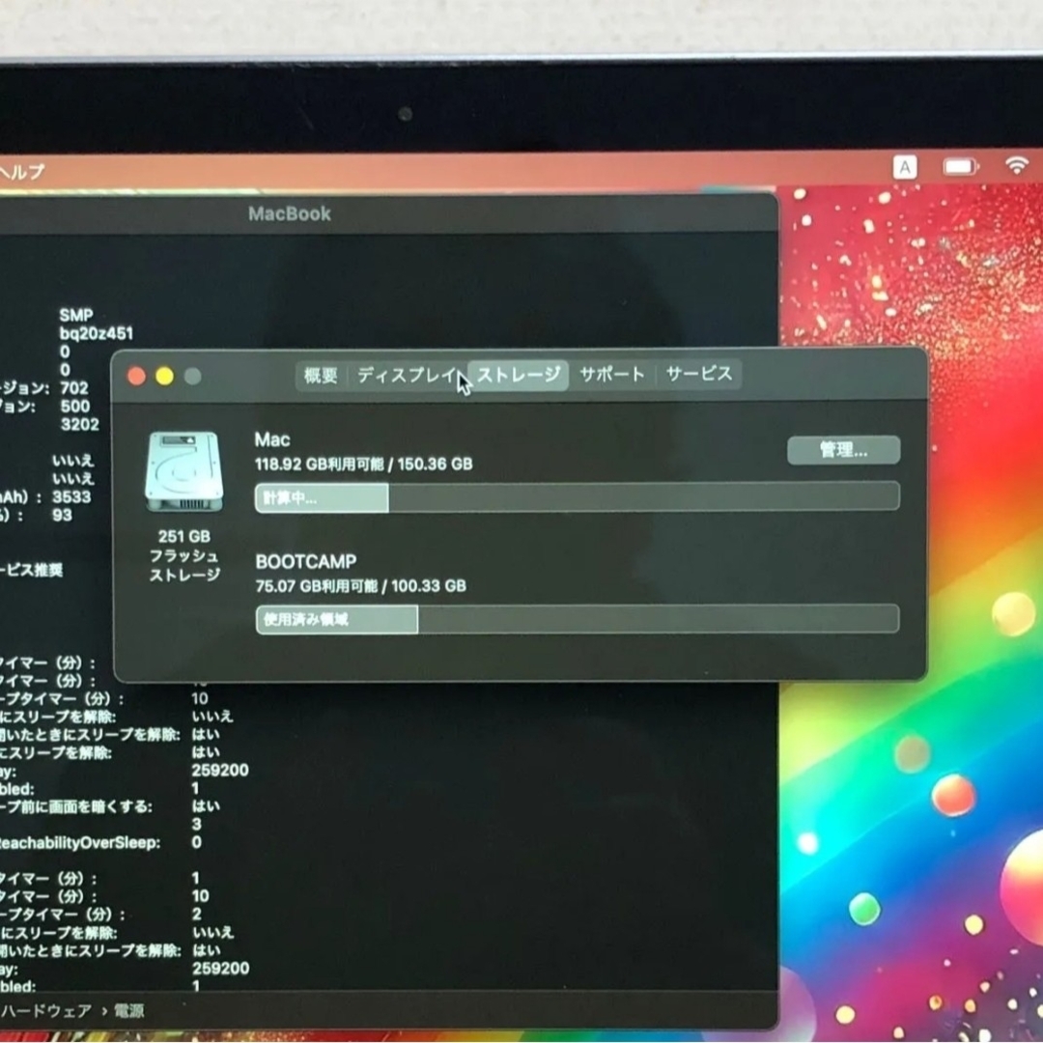Click the Mac volume name
1043x1043 pixels.
point(272,439)
